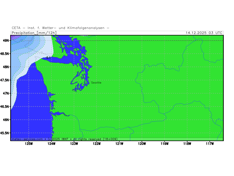Click the Seattle city label
The height and width of the screenshot is (176, 234).
pyautogui.click(x=96, y=83)
